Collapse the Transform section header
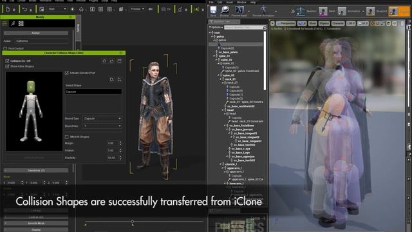This screenshot has width=412, height=232. coord(36,170)
